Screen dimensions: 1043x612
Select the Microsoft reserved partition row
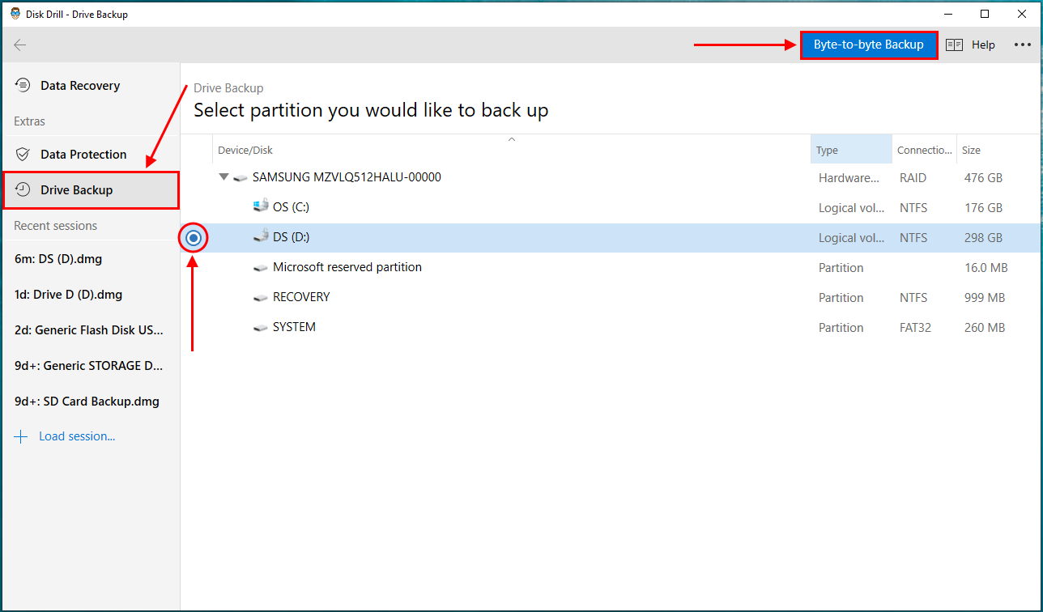click(611, 267)
